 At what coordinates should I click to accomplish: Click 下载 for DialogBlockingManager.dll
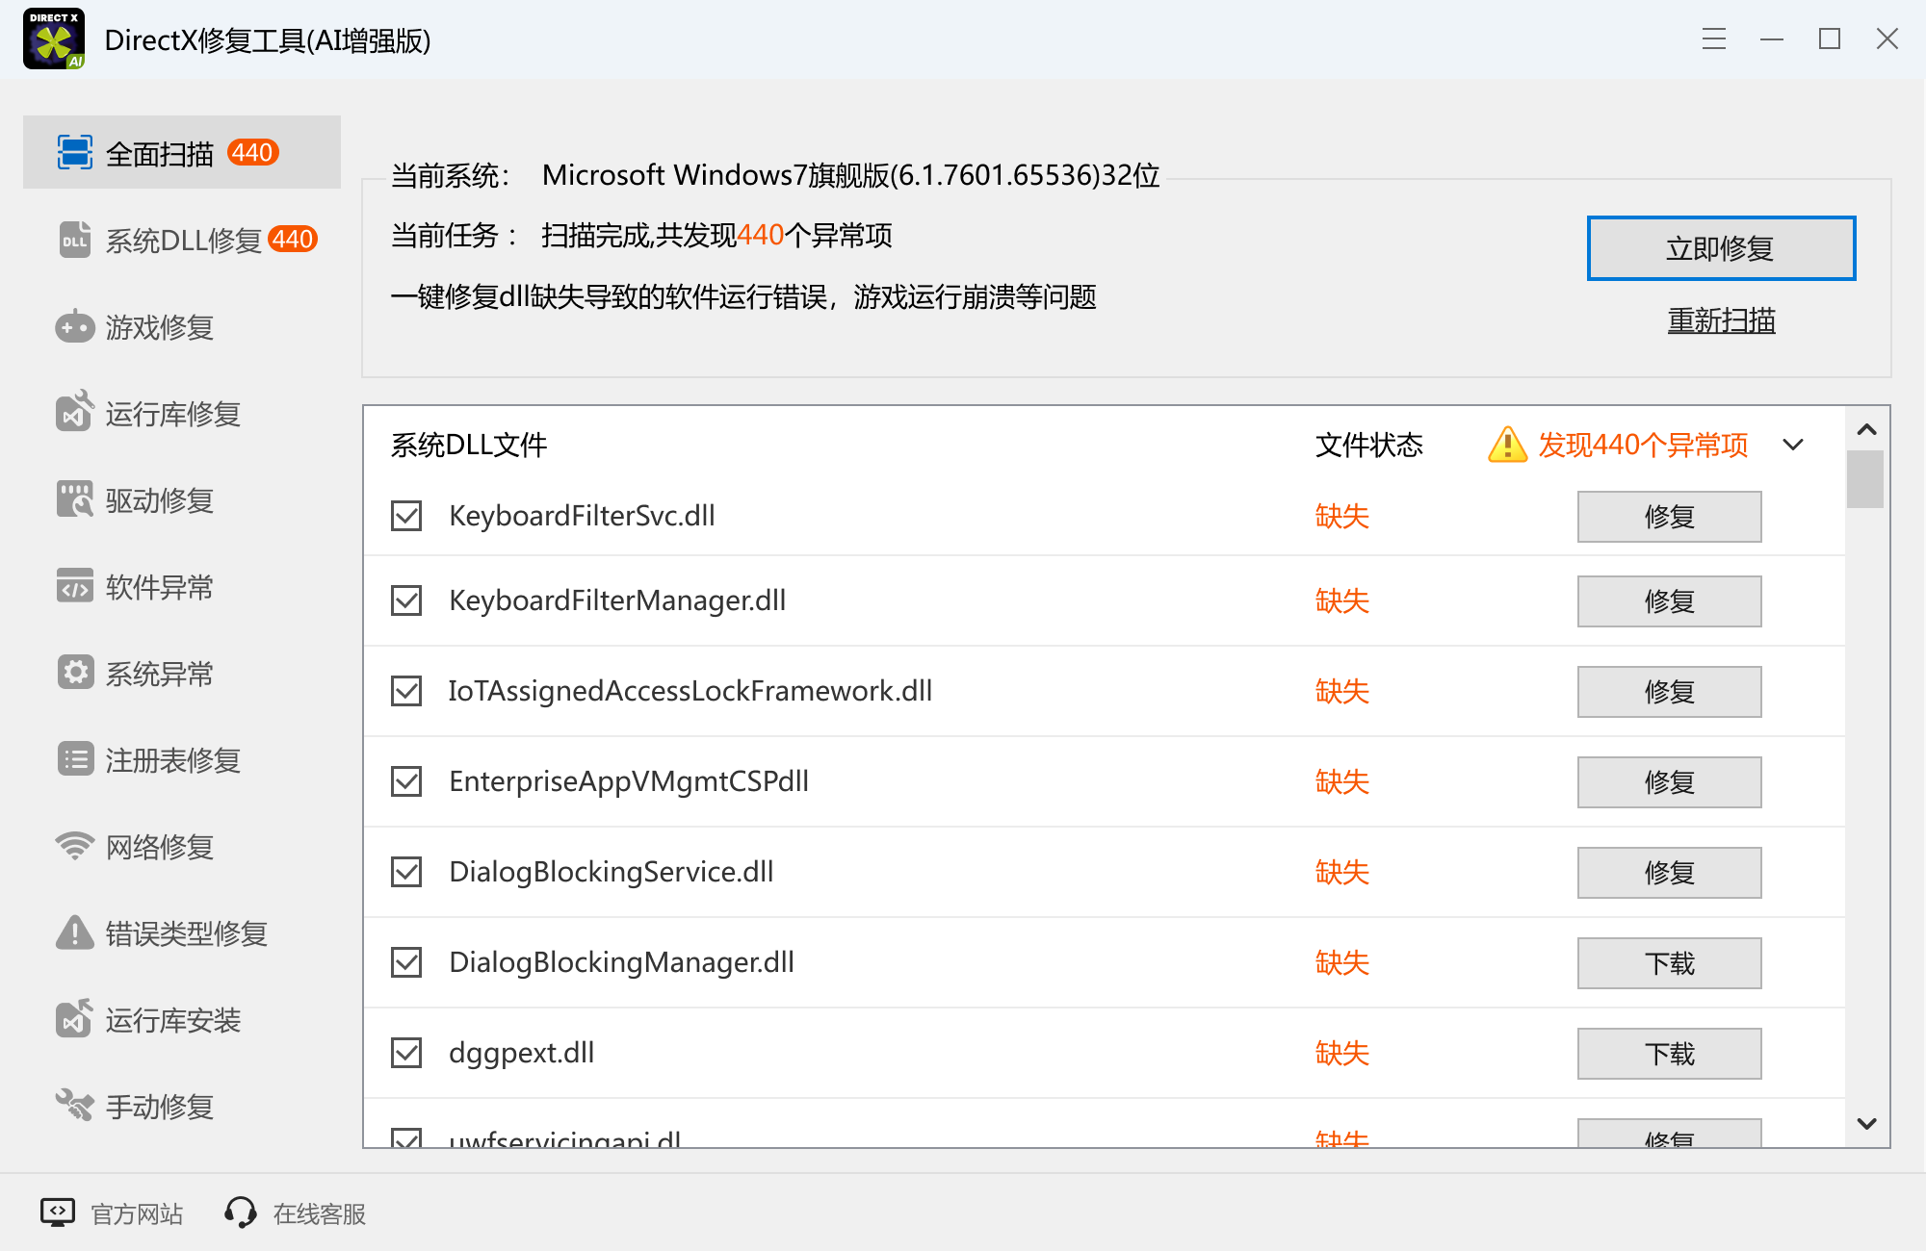1668,962
